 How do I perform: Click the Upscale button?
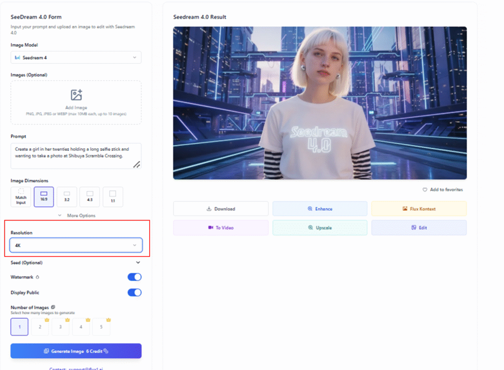(x=320, y=228)
